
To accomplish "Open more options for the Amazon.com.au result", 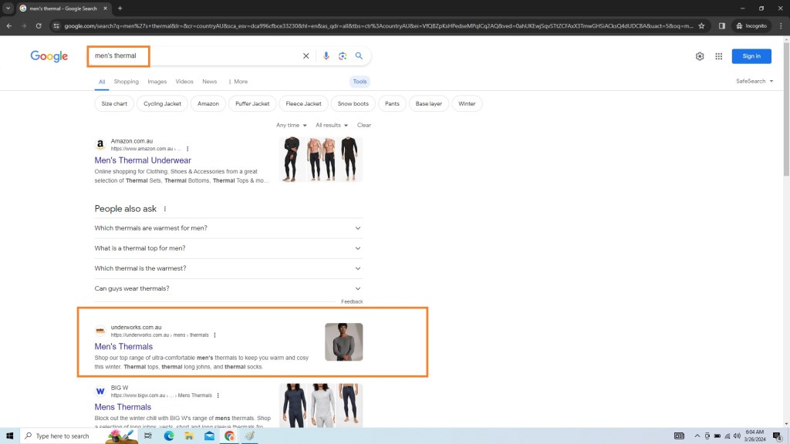I will coord(187,149).
